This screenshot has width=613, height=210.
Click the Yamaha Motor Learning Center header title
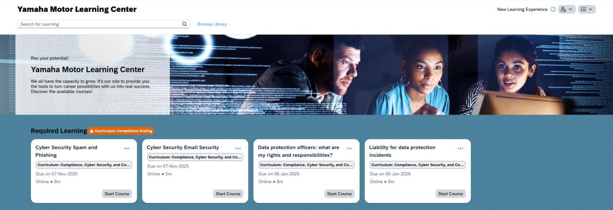pos(77,9)
